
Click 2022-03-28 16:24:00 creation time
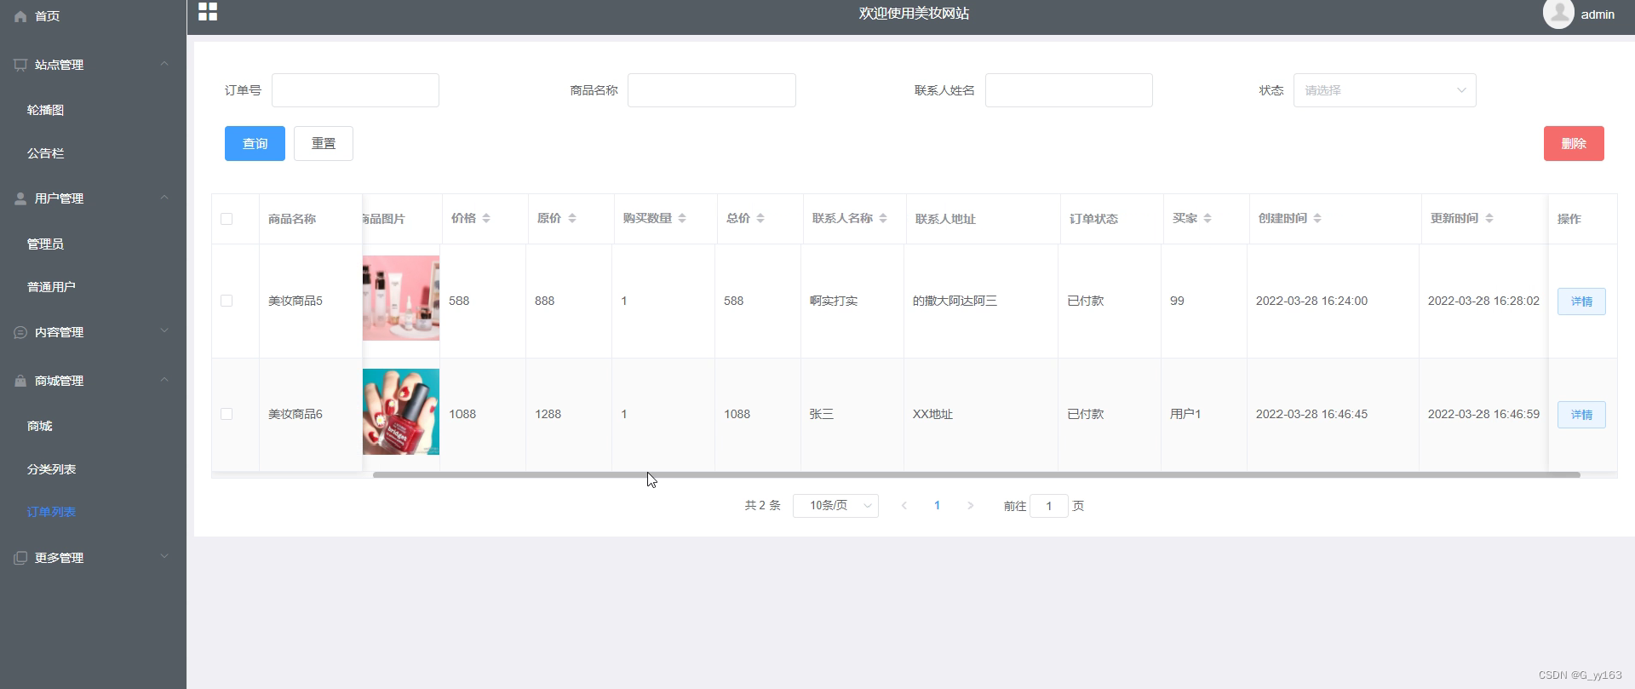(x=1311, y=301)
